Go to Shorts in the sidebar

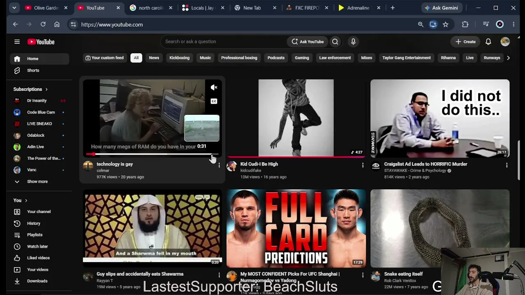pyautogui.click(x=39, y=70)
